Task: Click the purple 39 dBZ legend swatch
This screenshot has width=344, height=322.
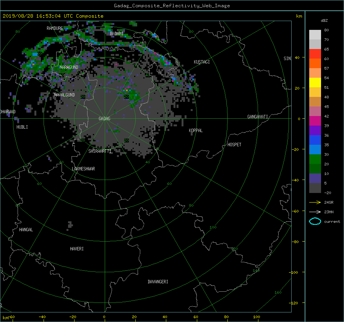Action: pyautogui.click(x=315, y=131)
